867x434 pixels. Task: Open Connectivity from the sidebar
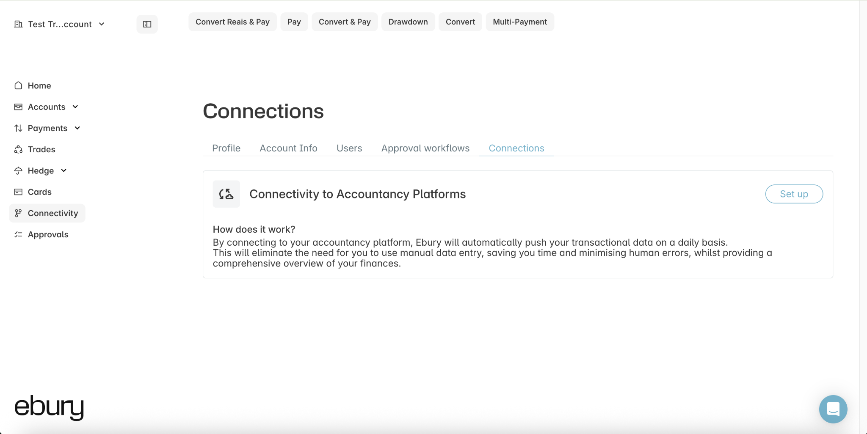click(47, 213)
